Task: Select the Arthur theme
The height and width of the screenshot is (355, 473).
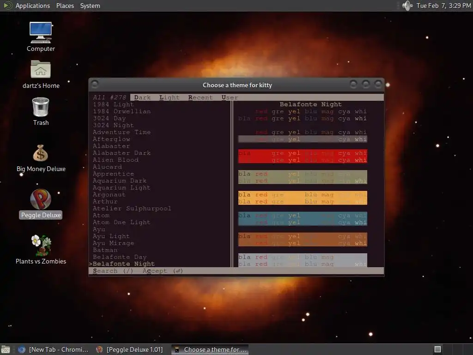Action: (x=105, y=202)
